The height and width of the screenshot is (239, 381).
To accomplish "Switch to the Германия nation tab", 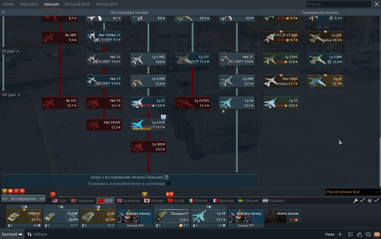I will (82, 201).
